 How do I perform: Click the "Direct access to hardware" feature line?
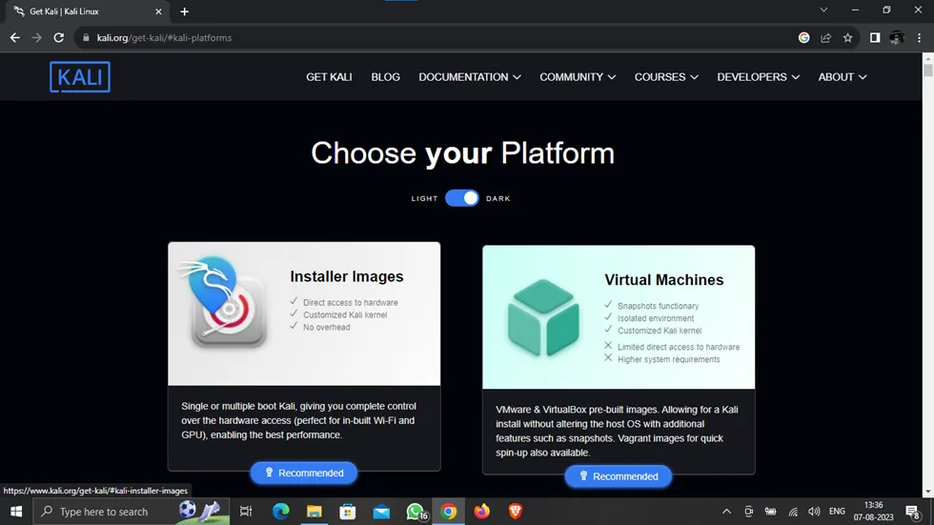pos(351,302)
